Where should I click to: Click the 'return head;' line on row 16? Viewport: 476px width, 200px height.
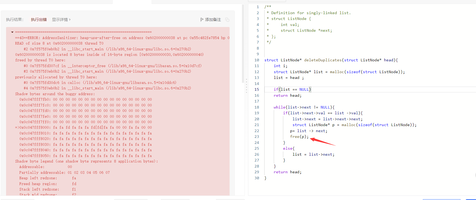[x=287, y=95]
